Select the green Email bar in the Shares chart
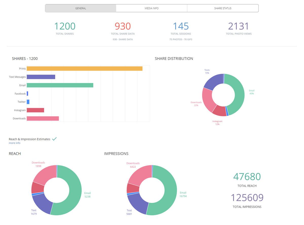This screenshot has width=304, height=225. point(60,85)
